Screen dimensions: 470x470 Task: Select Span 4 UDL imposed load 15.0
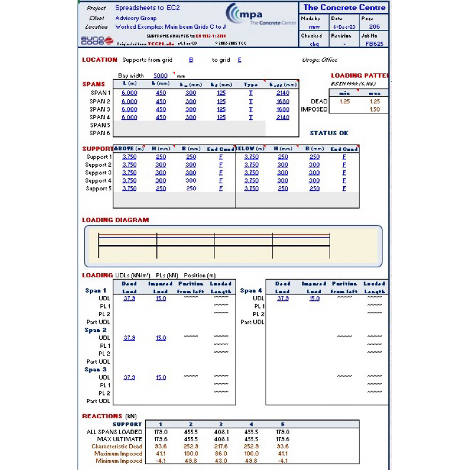click(x=314, y=298)
